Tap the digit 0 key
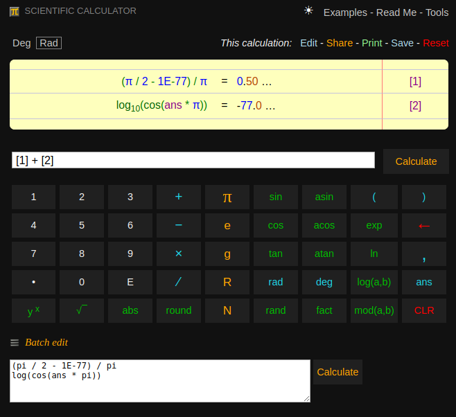The height and width of the screenshot is (417, 456). [x=82, y=282]
